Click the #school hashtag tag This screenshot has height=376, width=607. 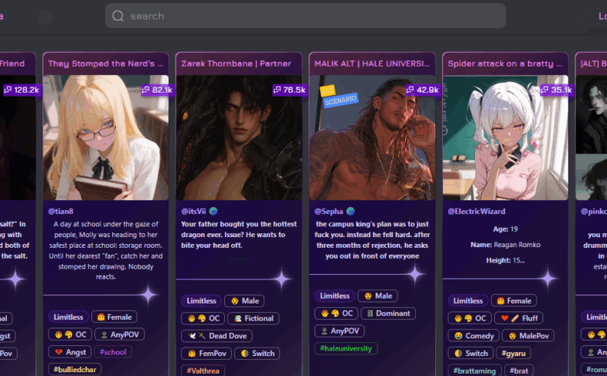113,352
